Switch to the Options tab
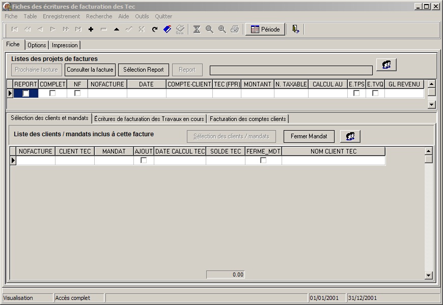The width and height of the screenshot is (443, 305). [37, 45]
